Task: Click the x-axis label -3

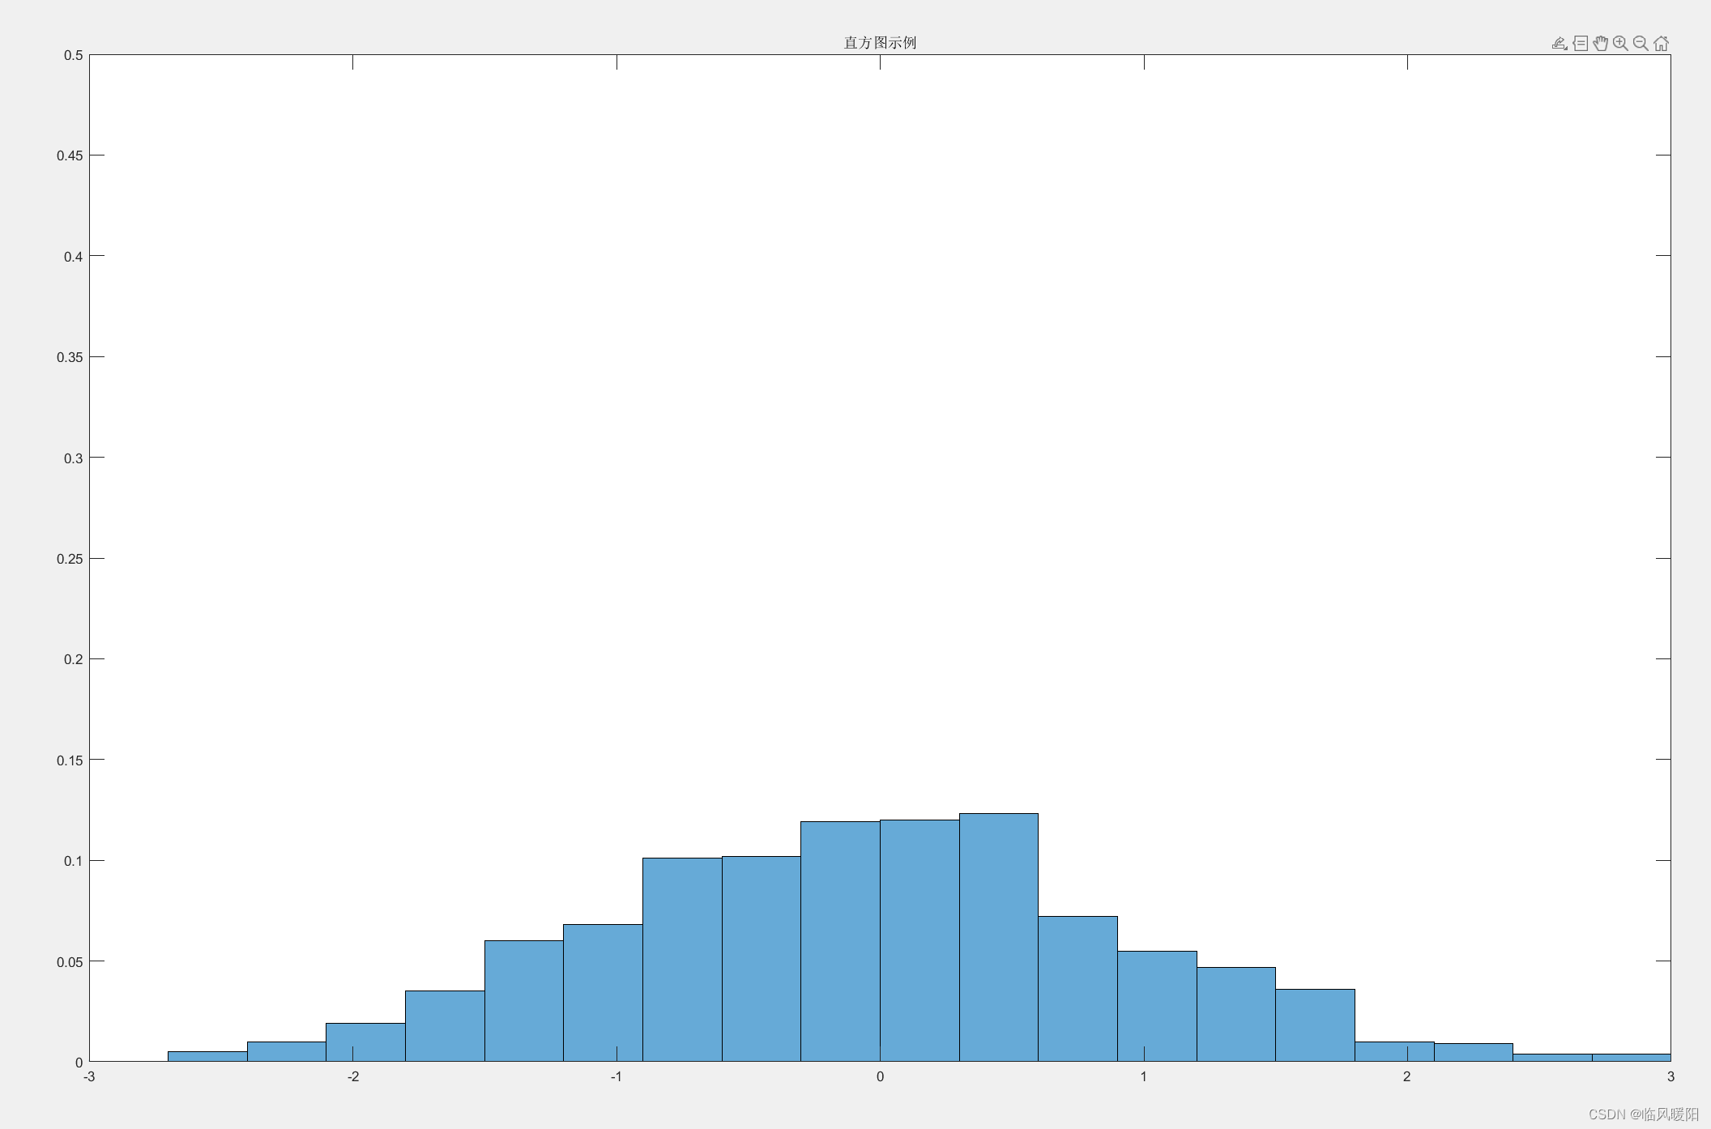Action: (x=89, y=1076)
